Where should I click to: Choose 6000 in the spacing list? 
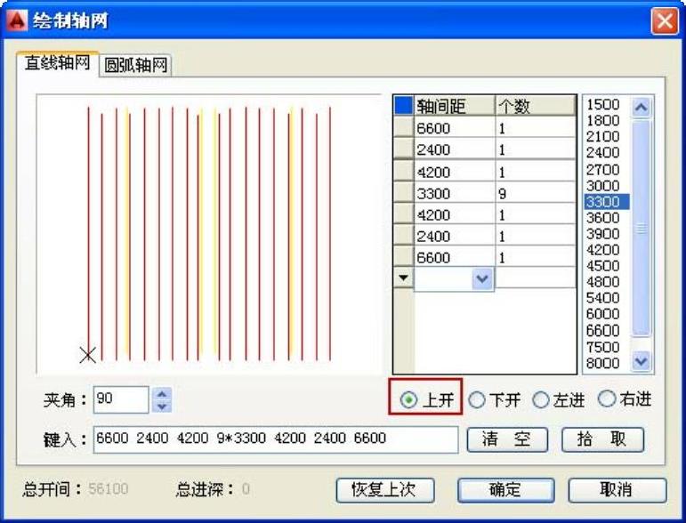603,314
